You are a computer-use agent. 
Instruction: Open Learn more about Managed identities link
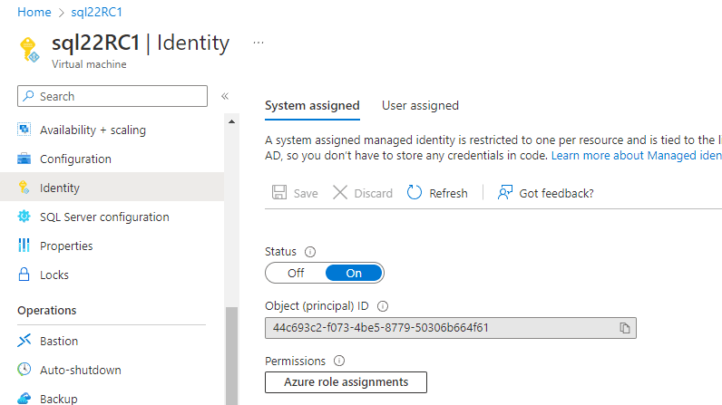click(637, 155)
